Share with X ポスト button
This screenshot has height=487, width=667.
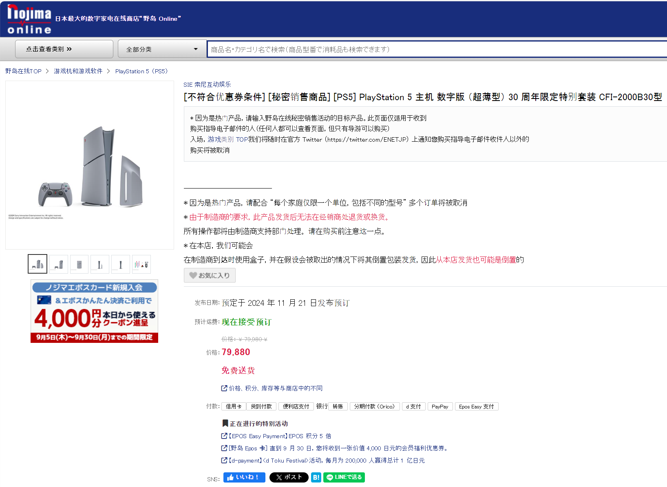click(289, 477)
